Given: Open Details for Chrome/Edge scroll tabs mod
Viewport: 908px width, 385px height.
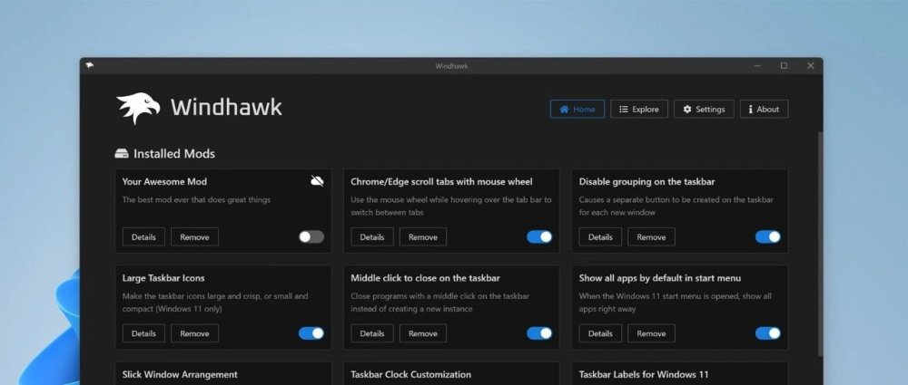Looking at the screenshot, I should click(x=371, y=237).
